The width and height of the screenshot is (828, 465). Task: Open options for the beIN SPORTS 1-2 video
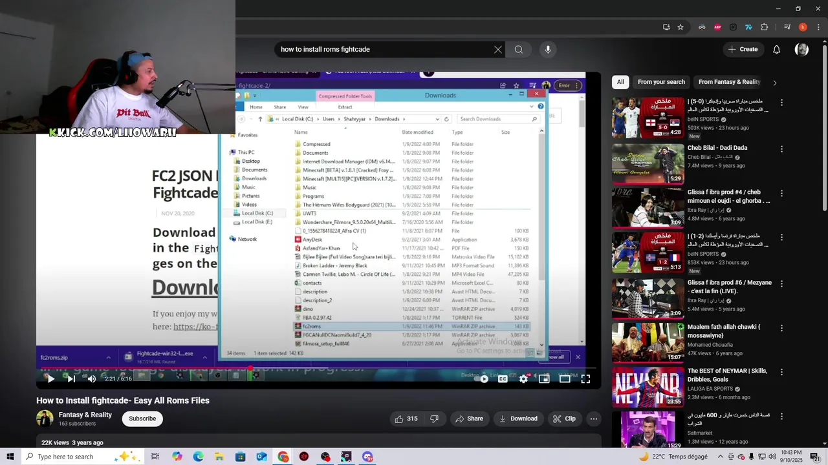coord(781,238)
